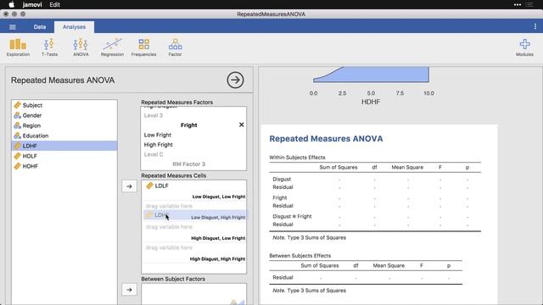The image size is (543, 305).
Task: Open the Exploration analyses menu
Action: coord(18,47)
